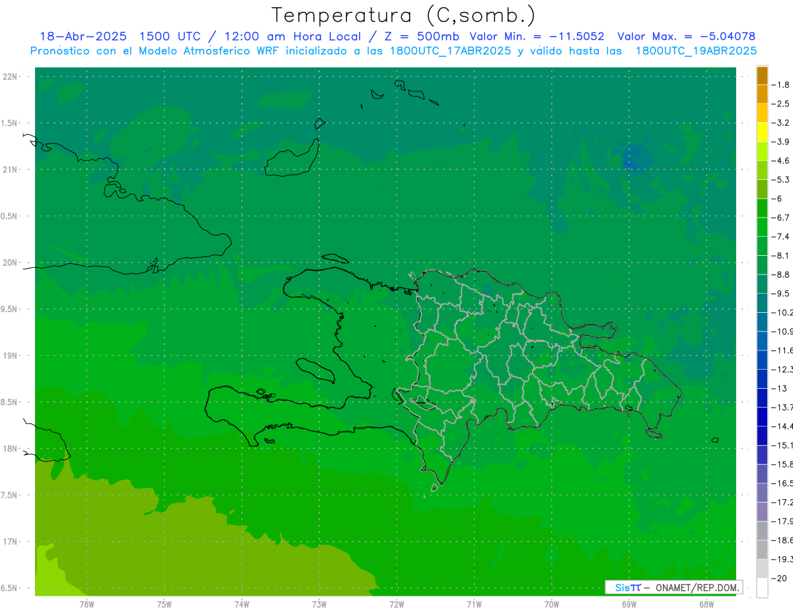Click the "-6.7" colorbar value
Viewport: 793px width, 613px height.
[x=780, y=218]
